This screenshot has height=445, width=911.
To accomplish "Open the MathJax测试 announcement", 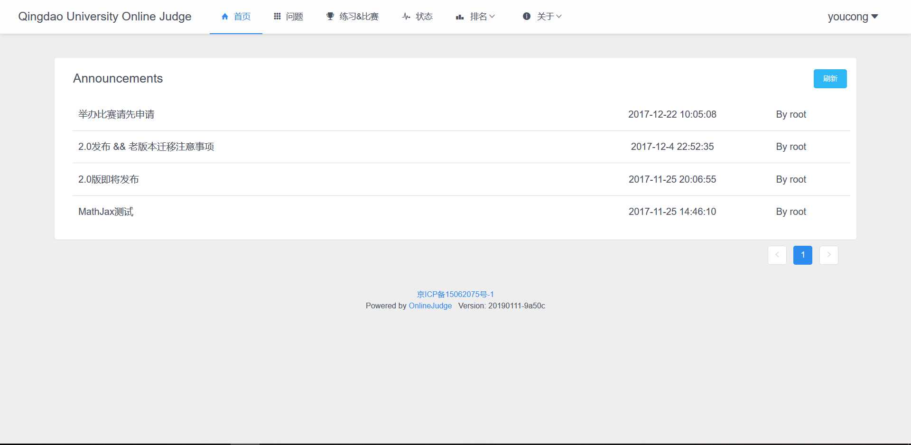I will pyautogui.click(x=106, y=212).
